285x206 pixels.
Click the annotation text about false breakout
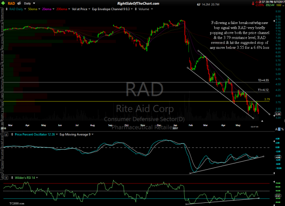point(240,35)
